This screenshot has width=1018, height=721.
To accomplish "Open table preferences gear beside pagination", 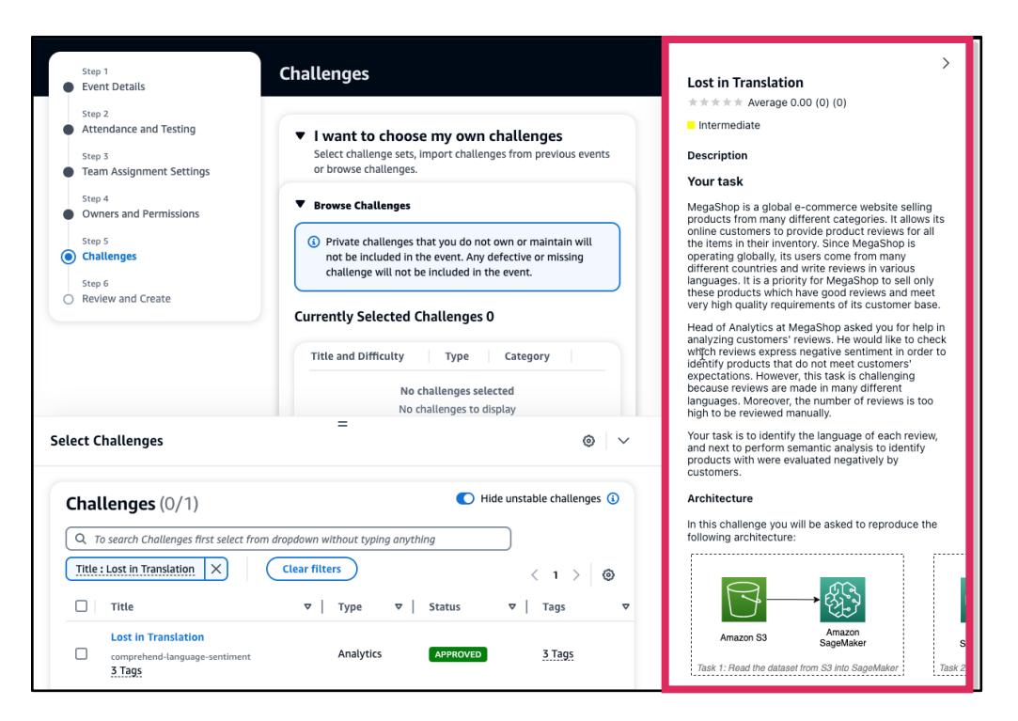I will (608, 574).
